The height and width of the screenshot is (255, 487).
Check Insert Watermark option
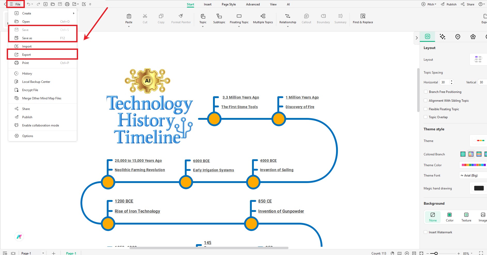pyautogui.click(x=425, y=232)
